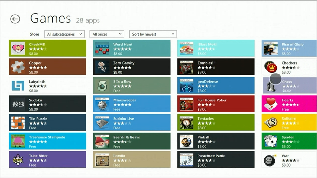The image size is (317, 178).
Task: Open the iBlast Moki icon
Action: pyautogui.click(x=186, y=49)
